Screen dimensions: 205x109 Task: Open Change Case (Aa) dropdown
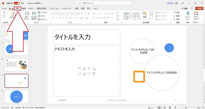76,18
